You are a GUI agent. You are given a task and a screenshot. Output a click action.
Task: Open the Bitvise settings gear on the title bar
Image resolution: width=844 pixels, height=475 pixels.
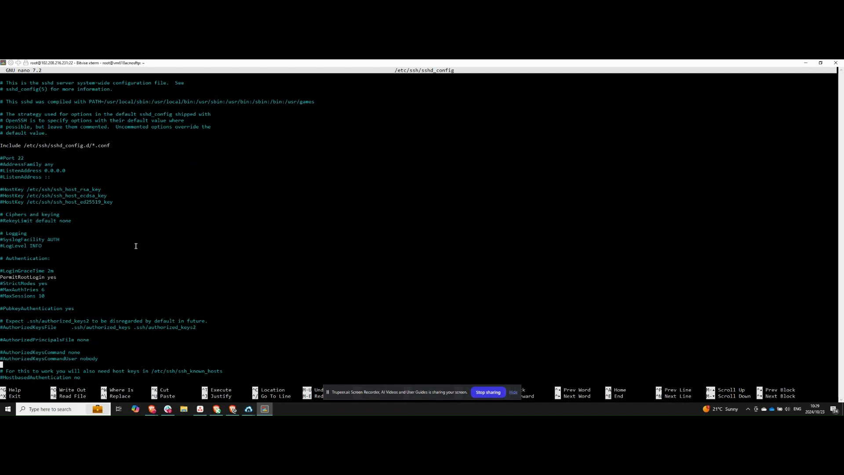(11, 63)
